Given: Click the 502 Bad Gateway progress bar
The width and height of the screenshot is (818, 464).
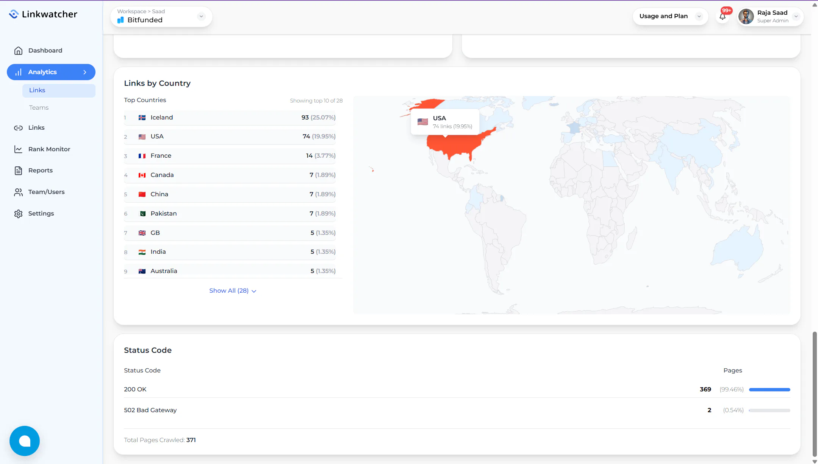Looking at the screenshot, I should coord(770,410).
